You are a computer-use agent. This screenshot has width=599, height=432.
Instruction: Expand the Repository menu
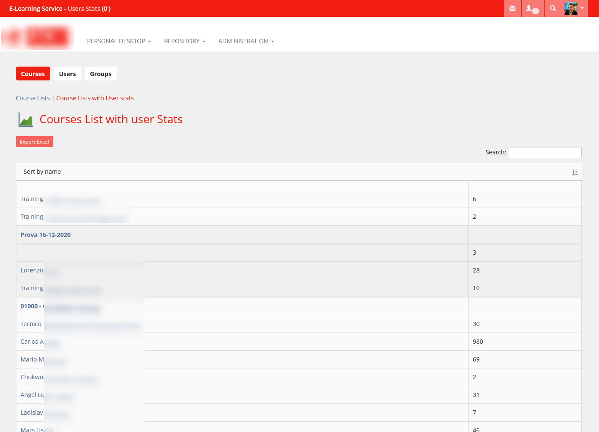click(184, 41)
